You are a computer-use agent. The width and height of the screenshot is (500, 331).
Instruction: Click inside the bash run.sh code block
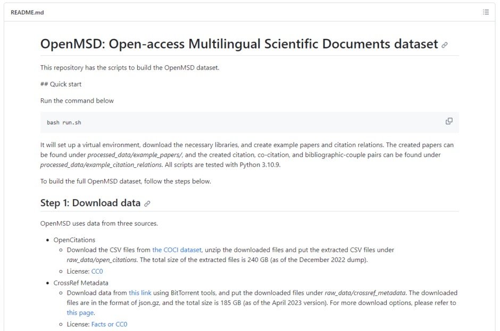click(213, 122)
